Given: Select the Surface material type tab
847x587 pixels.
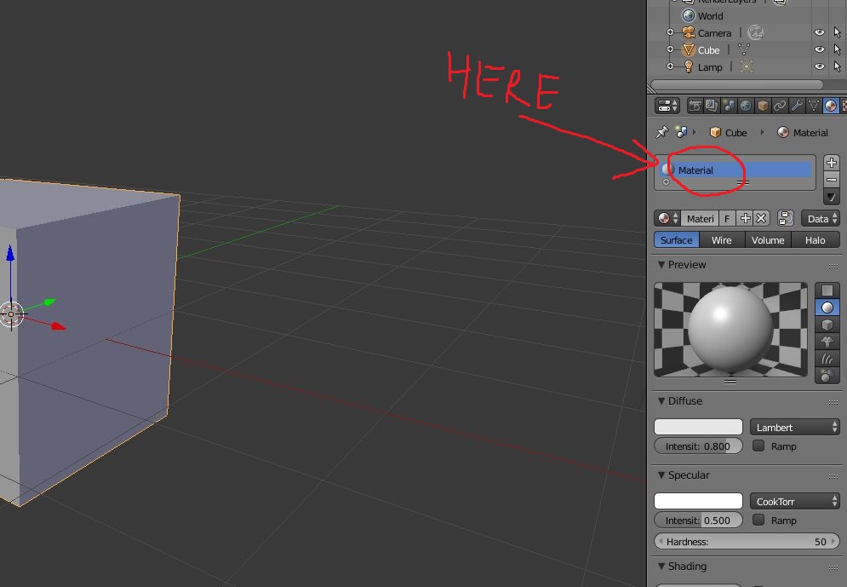Looking at the screenshot, I should [676, 240].
